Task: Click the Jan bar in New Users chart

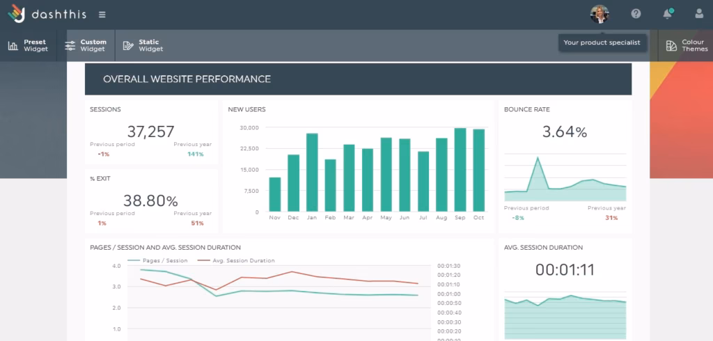Action: pos(312,172)
